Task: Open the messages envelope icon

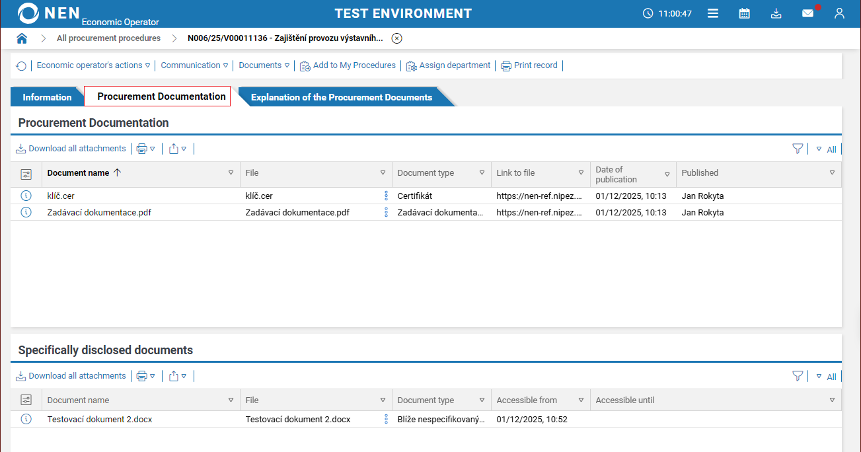Action: pos(807,13)
